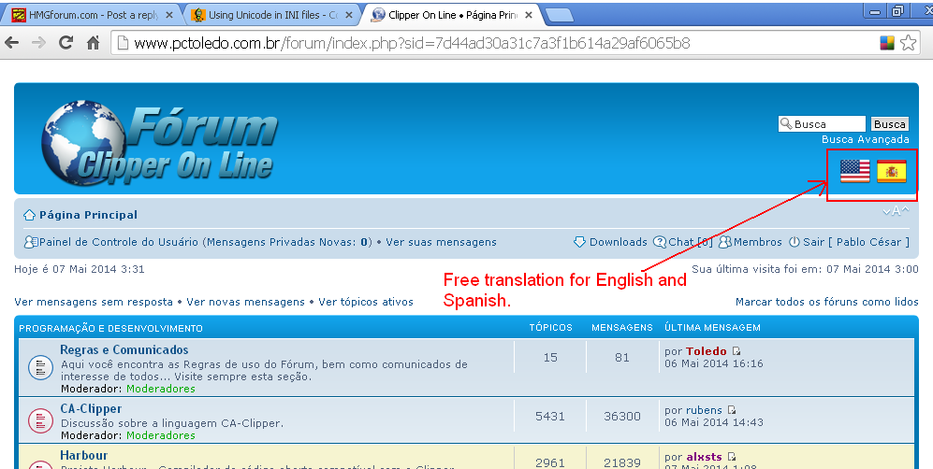Open the Busca Avançada link

coord(866,139)
